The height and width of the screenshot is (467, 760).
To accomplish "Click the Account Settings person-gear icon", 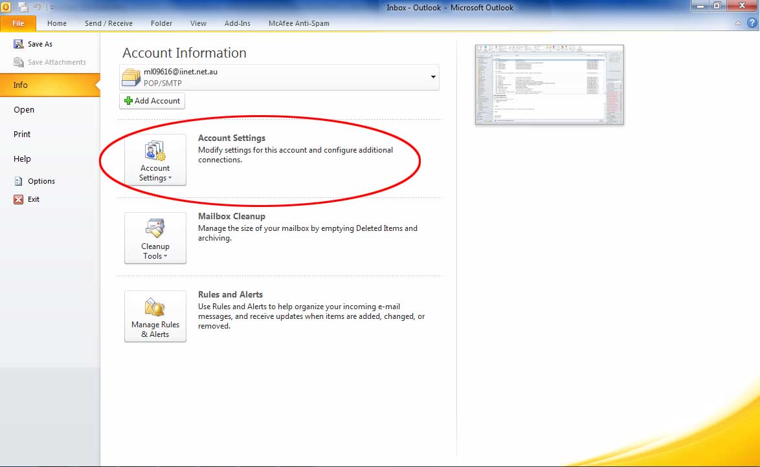I will pos(155,151).
